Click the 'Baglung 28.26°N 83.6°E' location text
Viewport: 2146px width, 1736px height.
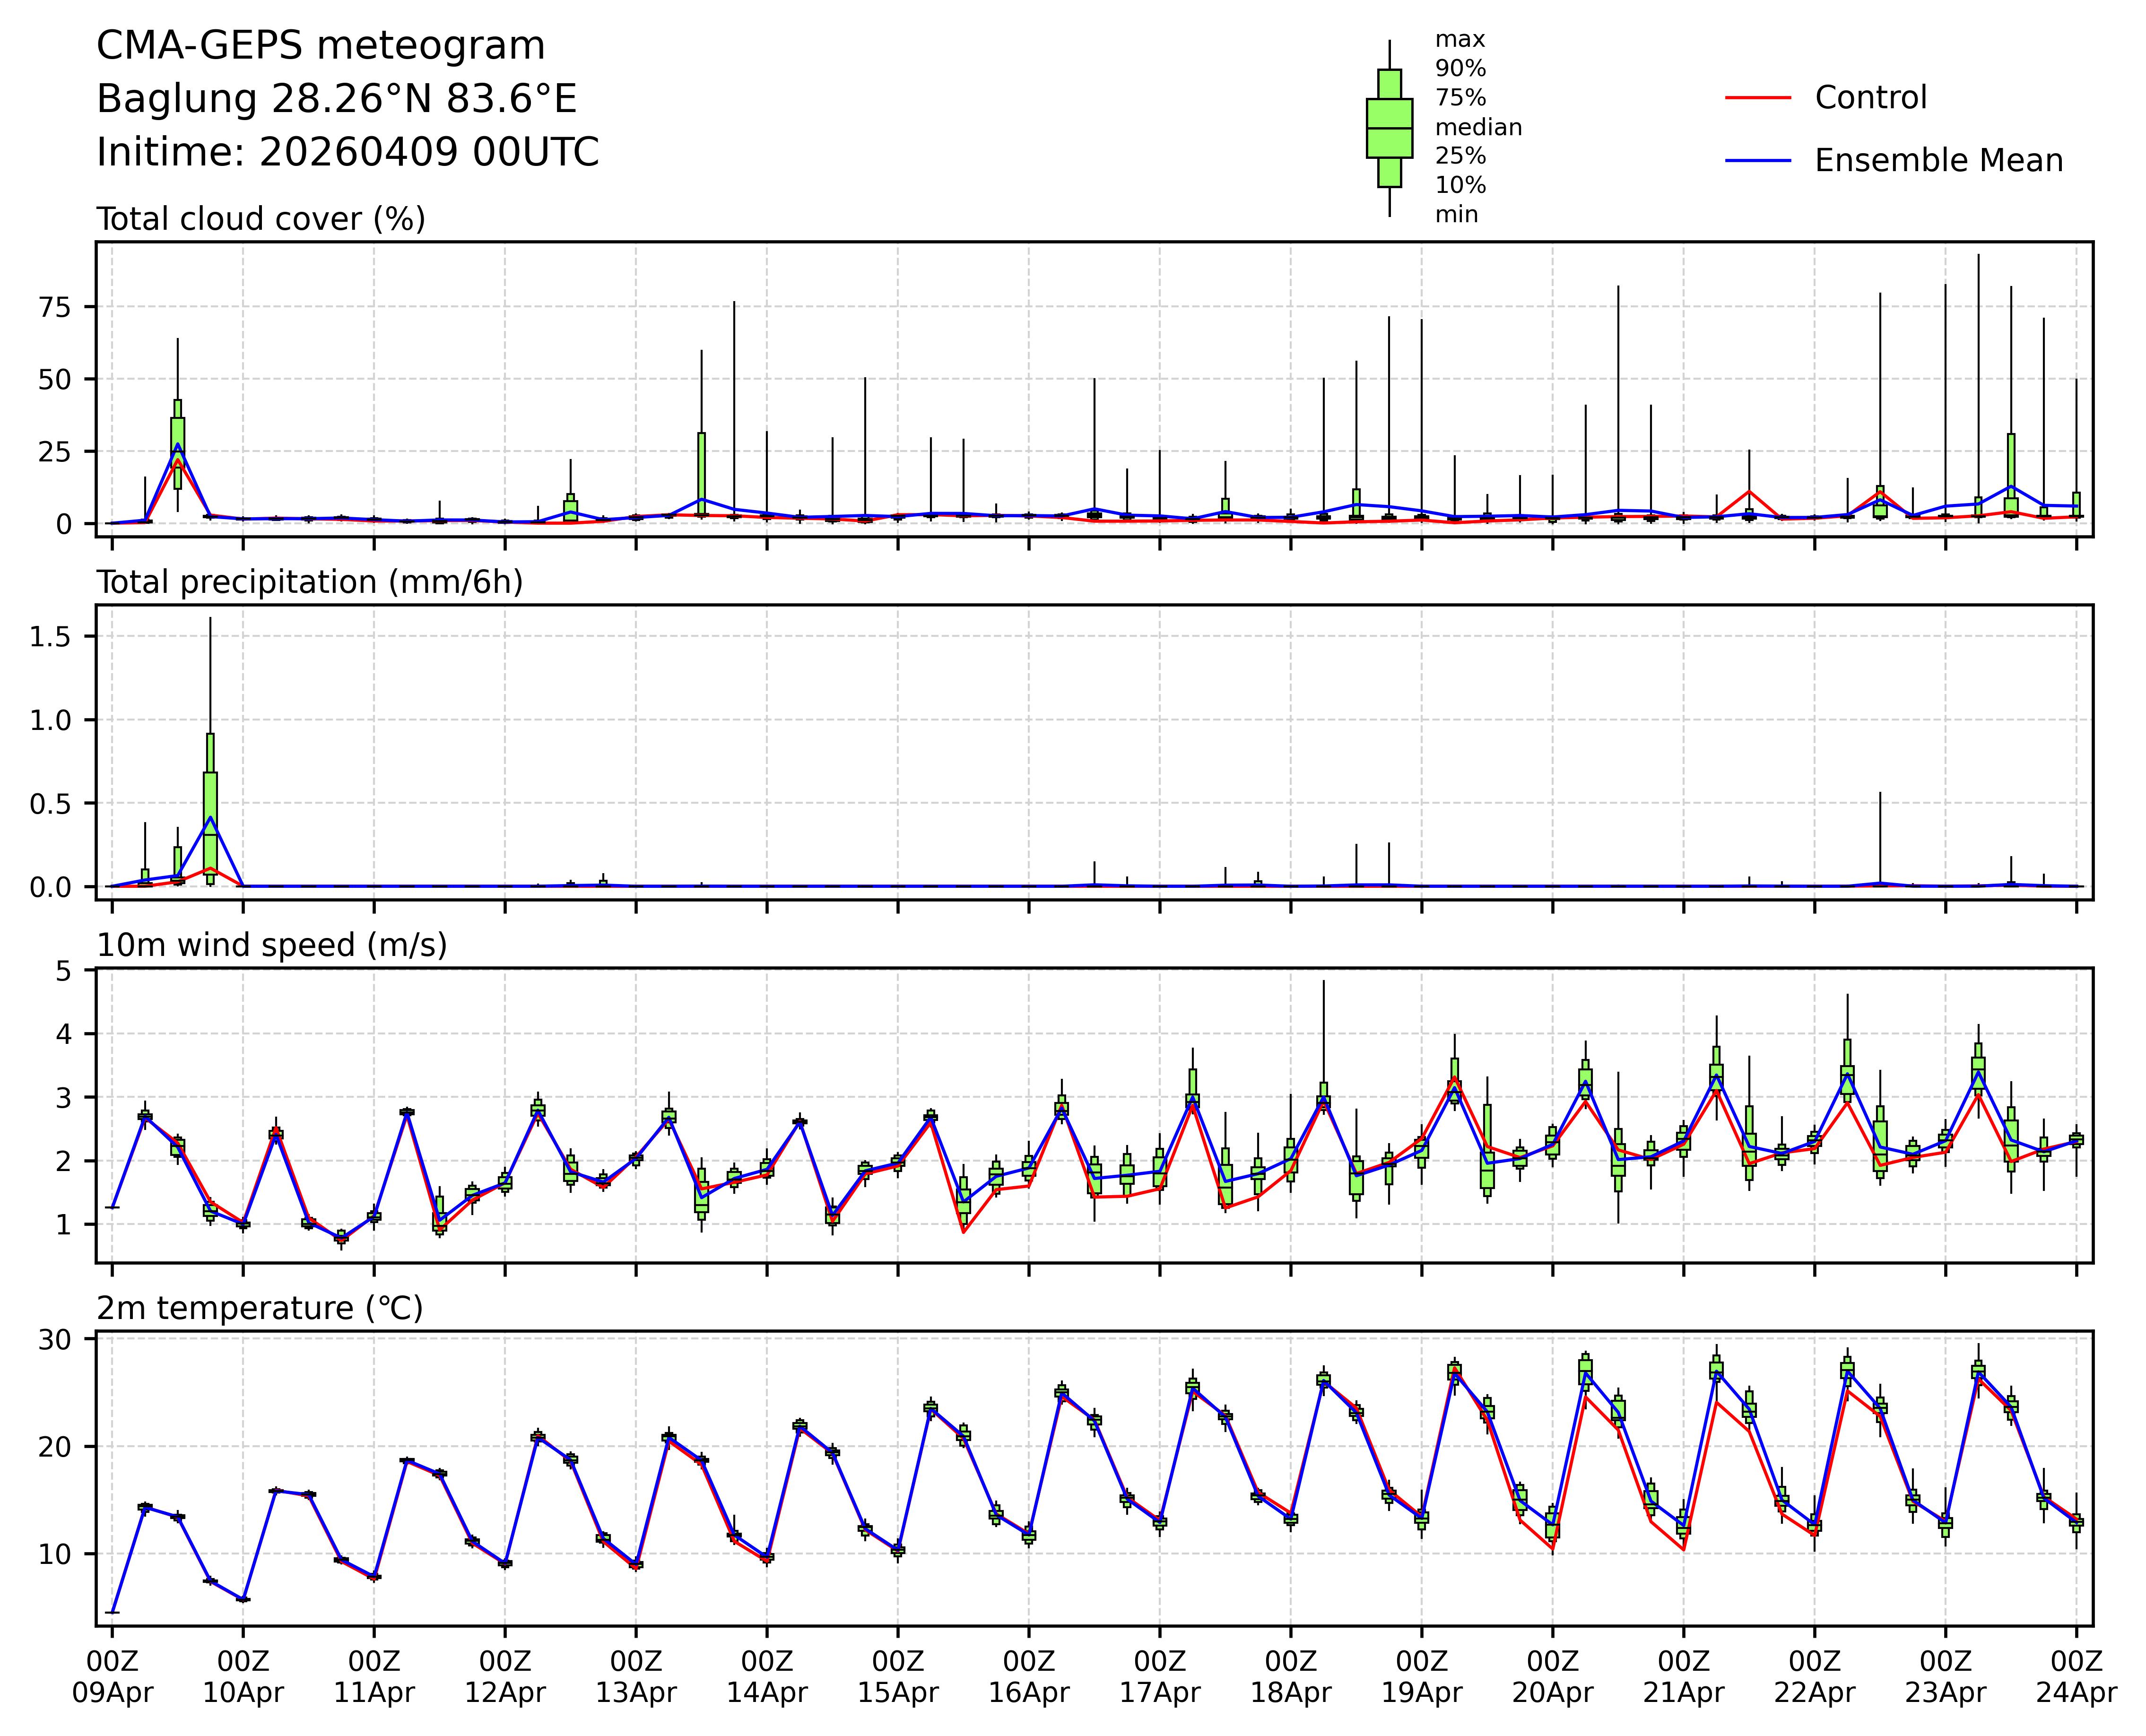tap(336, 99)
